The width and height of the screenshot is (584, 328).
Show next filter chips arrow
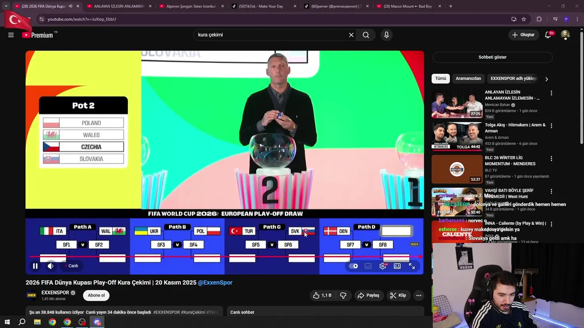click(547, 79)
